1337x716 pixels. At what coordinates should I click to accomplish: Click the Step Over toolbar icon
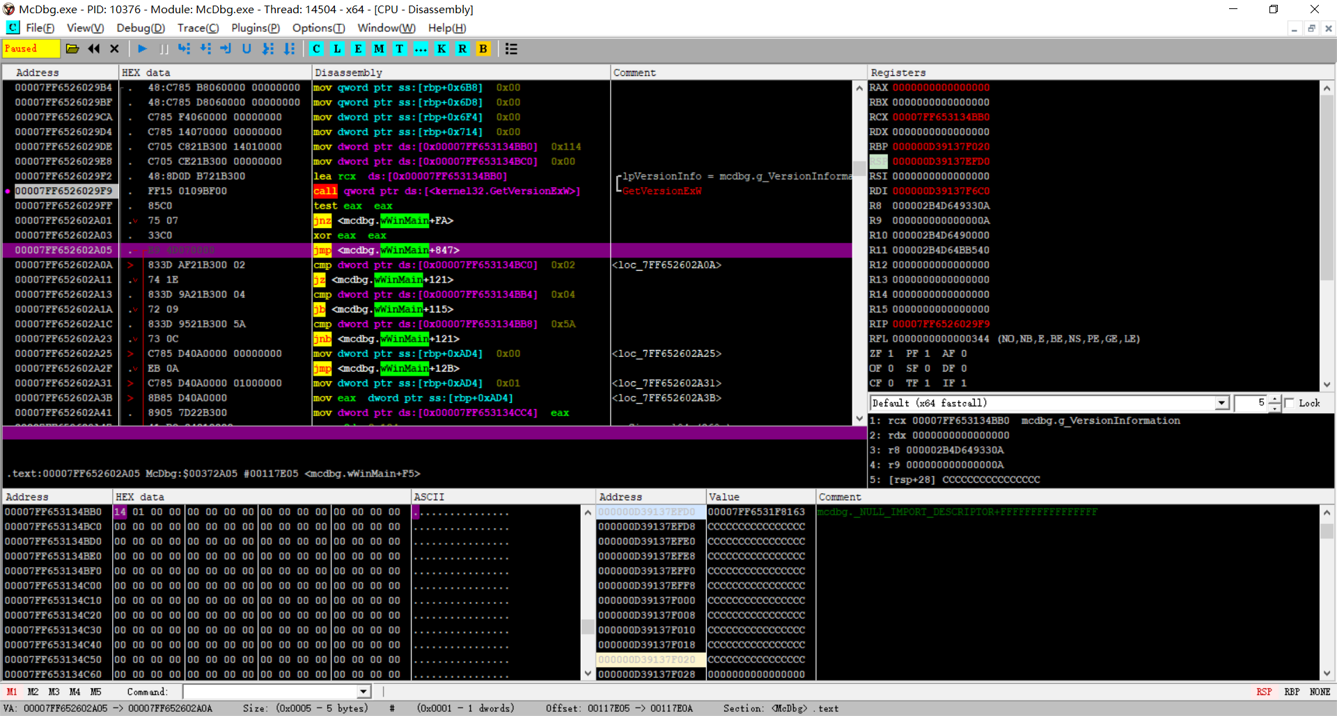205,49
